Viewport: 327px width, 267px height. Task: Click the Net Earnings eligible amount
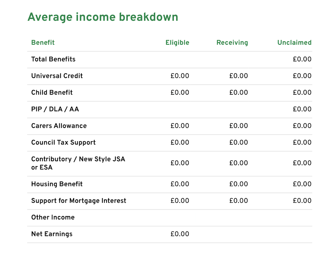click(x=180, y=234)
